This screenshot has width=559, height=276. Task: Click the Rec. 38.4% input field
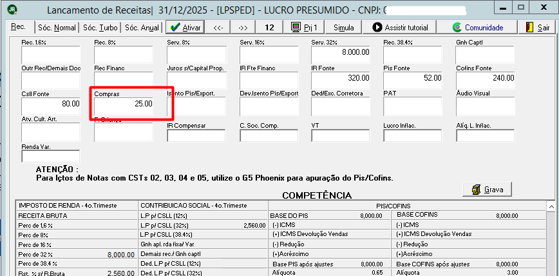[x=413, y=55]
